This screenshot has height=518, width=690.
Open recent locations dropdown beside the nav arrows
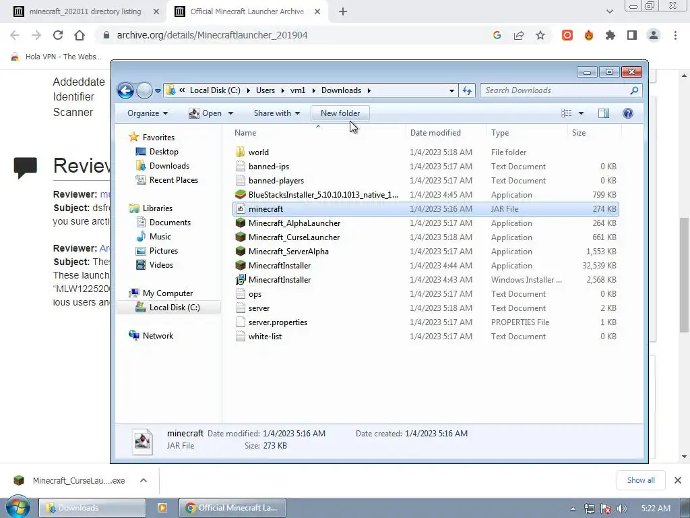(158, 91)
